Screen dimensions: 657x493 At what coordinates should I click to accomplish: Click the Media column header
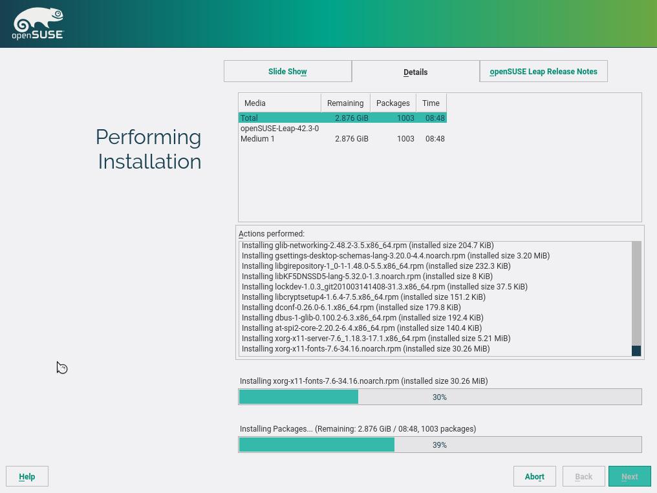click(279, 103)
